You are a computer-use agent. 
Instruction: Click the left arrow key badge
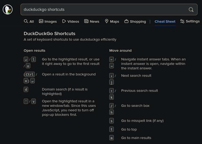pyautogui.click(x=112, y=59)
